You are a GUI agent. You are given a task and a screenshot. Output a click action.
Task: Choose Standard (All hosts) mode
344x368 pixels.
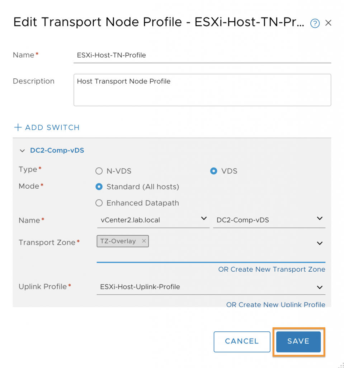[99, 187]
